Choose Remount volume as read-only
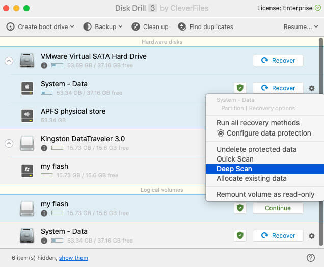This screenshot has width=324, height=267. [265, 194]
